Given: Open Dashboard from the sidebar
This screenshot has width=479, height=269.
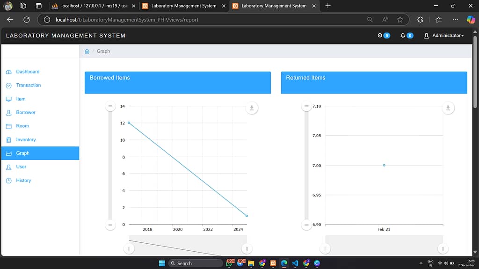Looking at the screenshot, I should click(x=28, y=72).
